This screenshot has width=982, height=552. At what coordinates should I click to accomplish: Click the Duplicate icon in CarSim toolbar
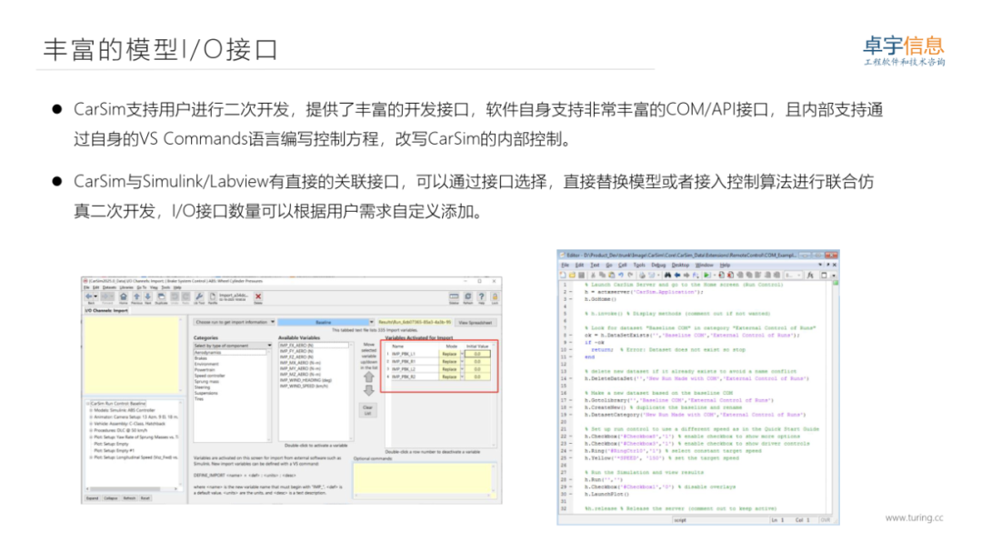click(x=162, y=296)
